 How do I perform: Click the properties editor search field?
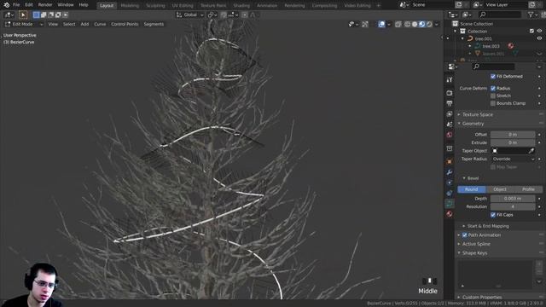click(493, 67)
